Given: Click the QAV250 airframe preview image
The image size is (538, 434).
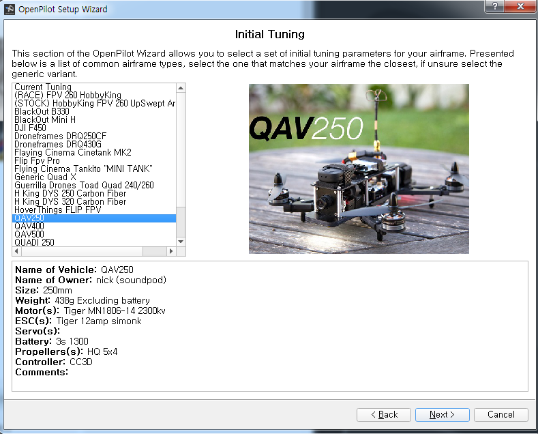Looking at the screenshot, I should 359,169.
